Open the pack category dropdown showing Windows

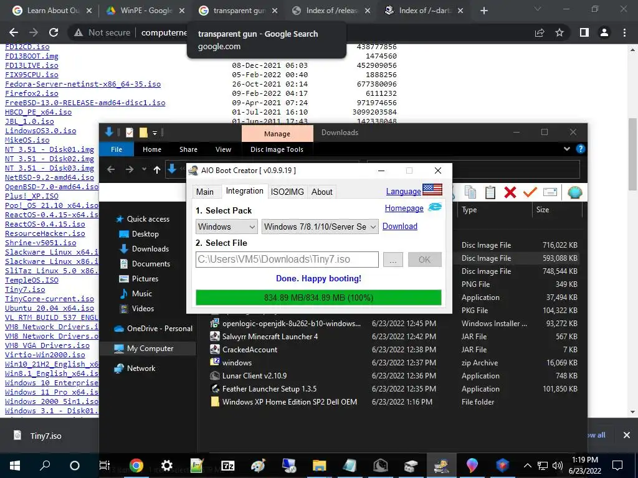[x=227, y=227]
